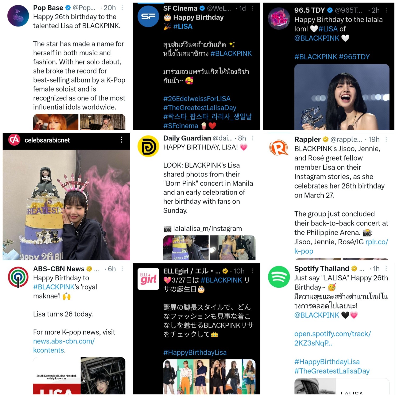The height and width of the screenshot is (397, 397).
Task: View the birthday cake photo from celebsarabicnet
Action: click(x=66, y=205)
